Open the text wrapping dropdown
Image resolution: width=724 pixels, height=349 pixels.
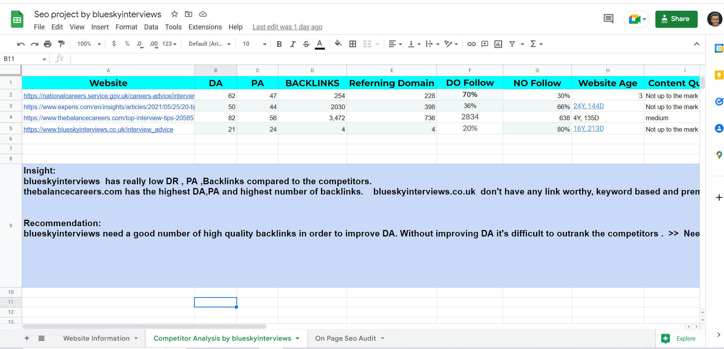433,44
